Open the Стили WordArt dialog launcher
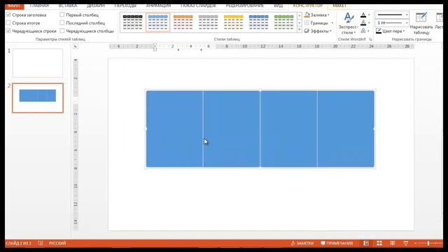 370,39
